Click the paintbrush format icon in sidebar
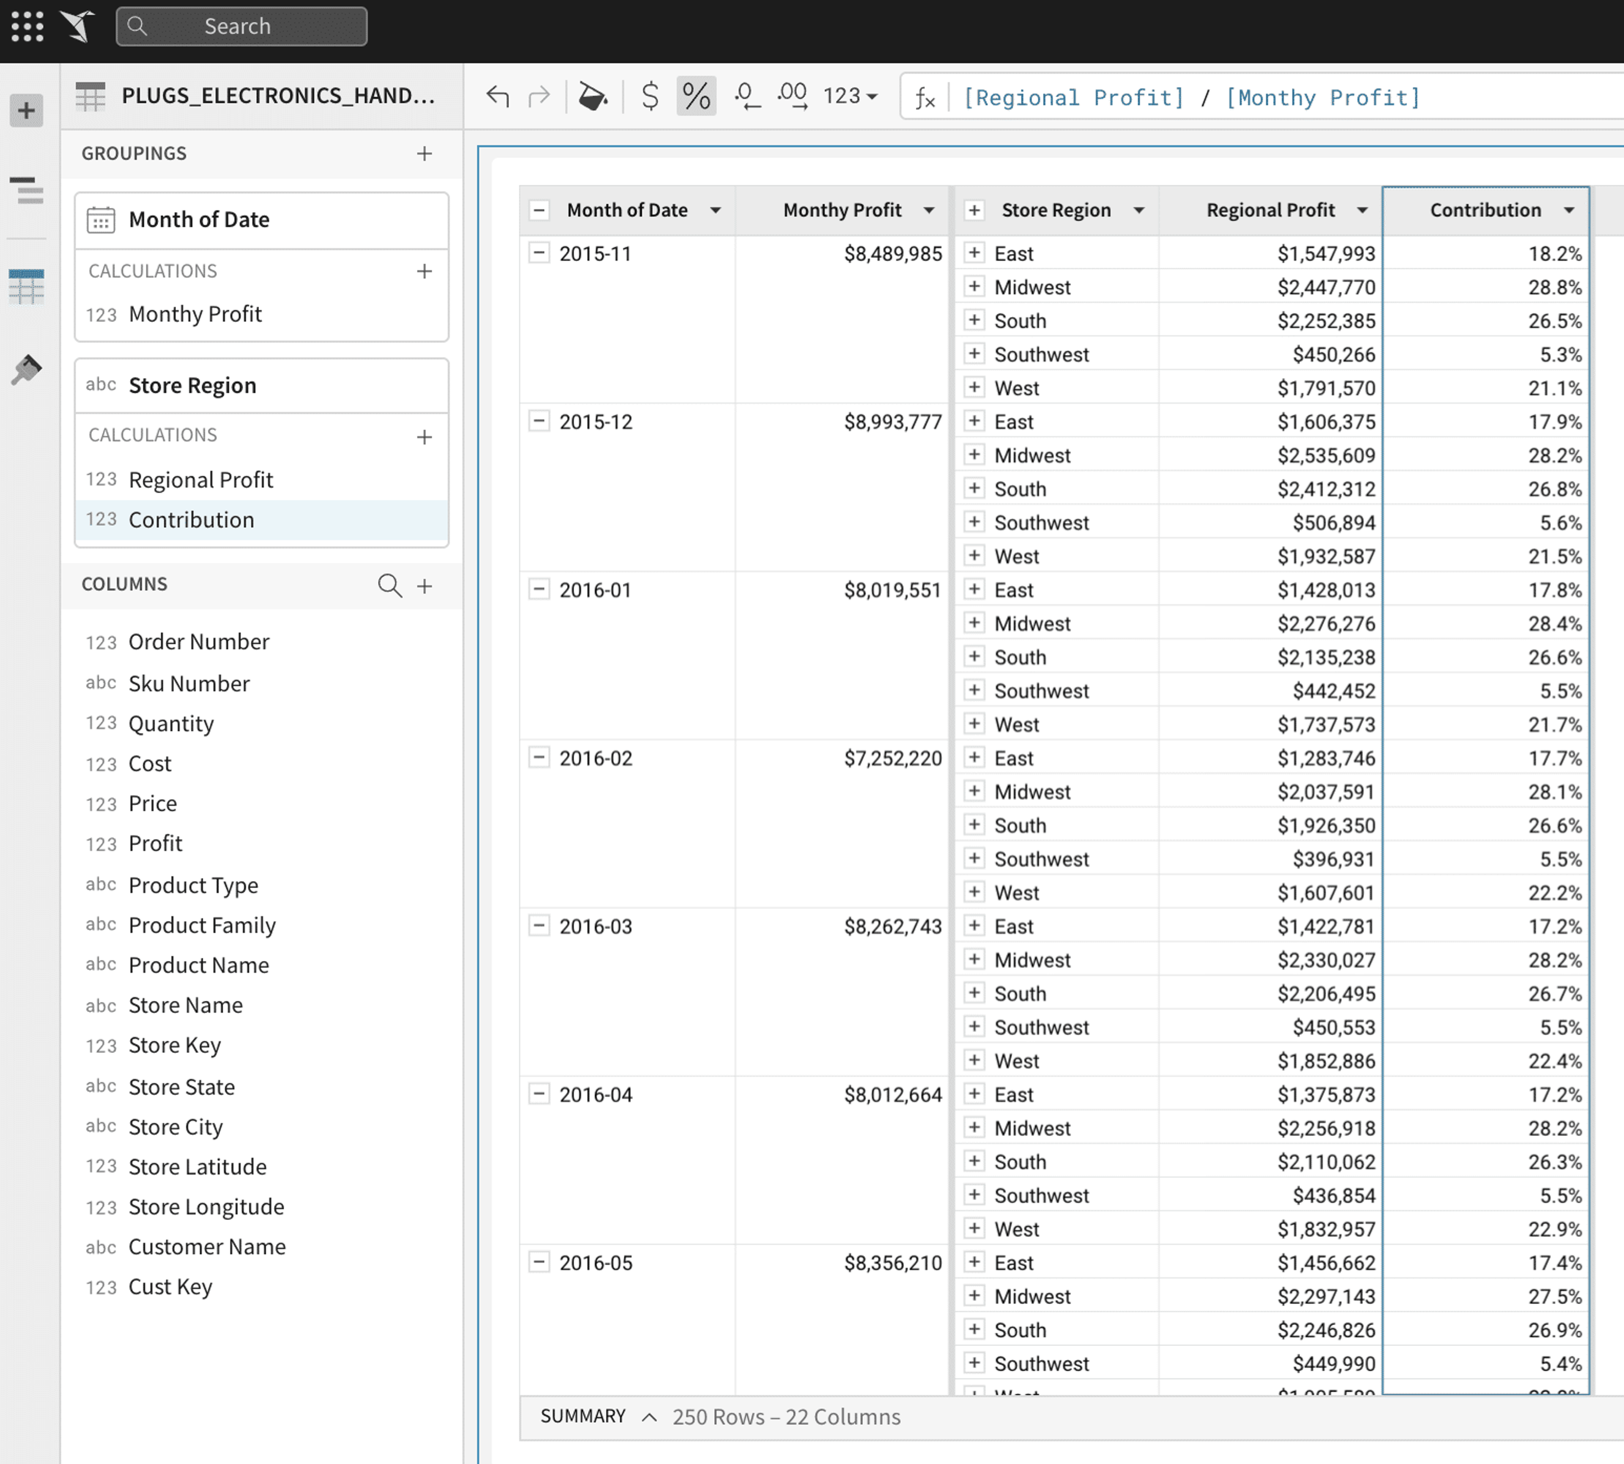 27,369
